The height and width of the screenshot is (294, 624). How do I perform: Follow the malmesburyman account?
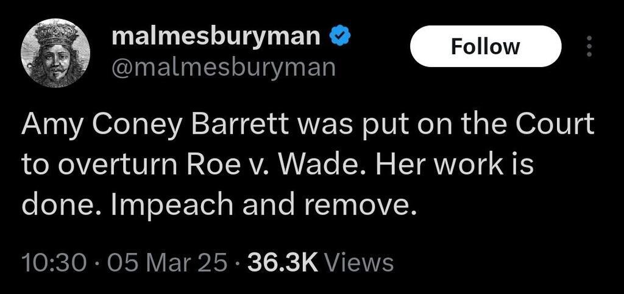pos(486,46)
